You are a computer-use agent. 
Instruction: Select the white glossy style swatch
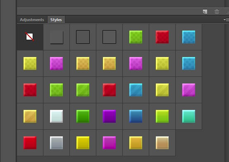point(56,116)
